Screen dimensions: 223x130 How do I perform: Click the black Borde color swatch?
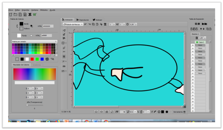tap(21, 24)
